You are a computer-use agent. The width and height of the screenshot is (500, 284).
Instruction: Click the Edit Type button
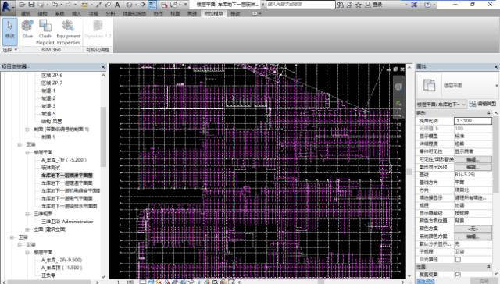tap(483, 104)
